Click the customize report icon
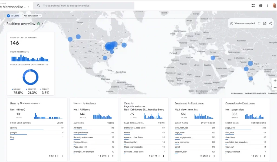277x162 pixels. coord(265,23)
